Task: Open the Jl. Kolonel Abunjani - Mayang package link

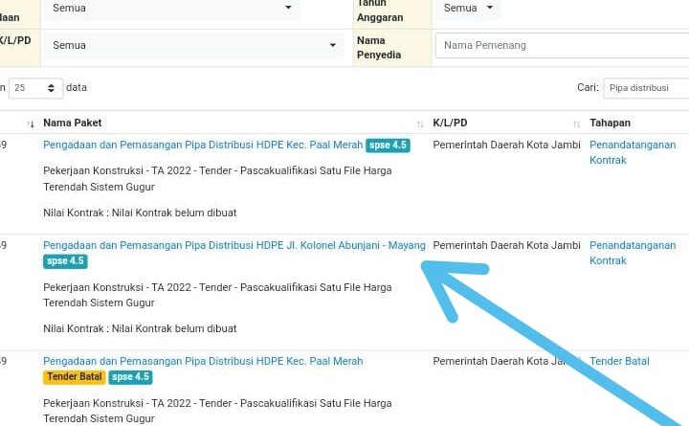Action: click(233, 246)
